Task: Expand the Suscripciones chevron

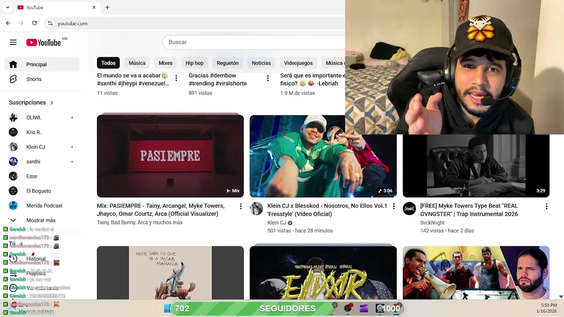Action: (52, 103)
